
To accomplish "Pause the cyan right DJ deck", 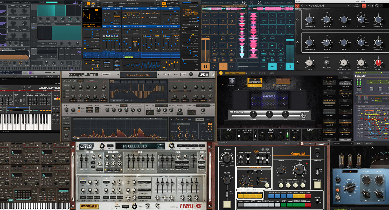I will pos(290,66).
